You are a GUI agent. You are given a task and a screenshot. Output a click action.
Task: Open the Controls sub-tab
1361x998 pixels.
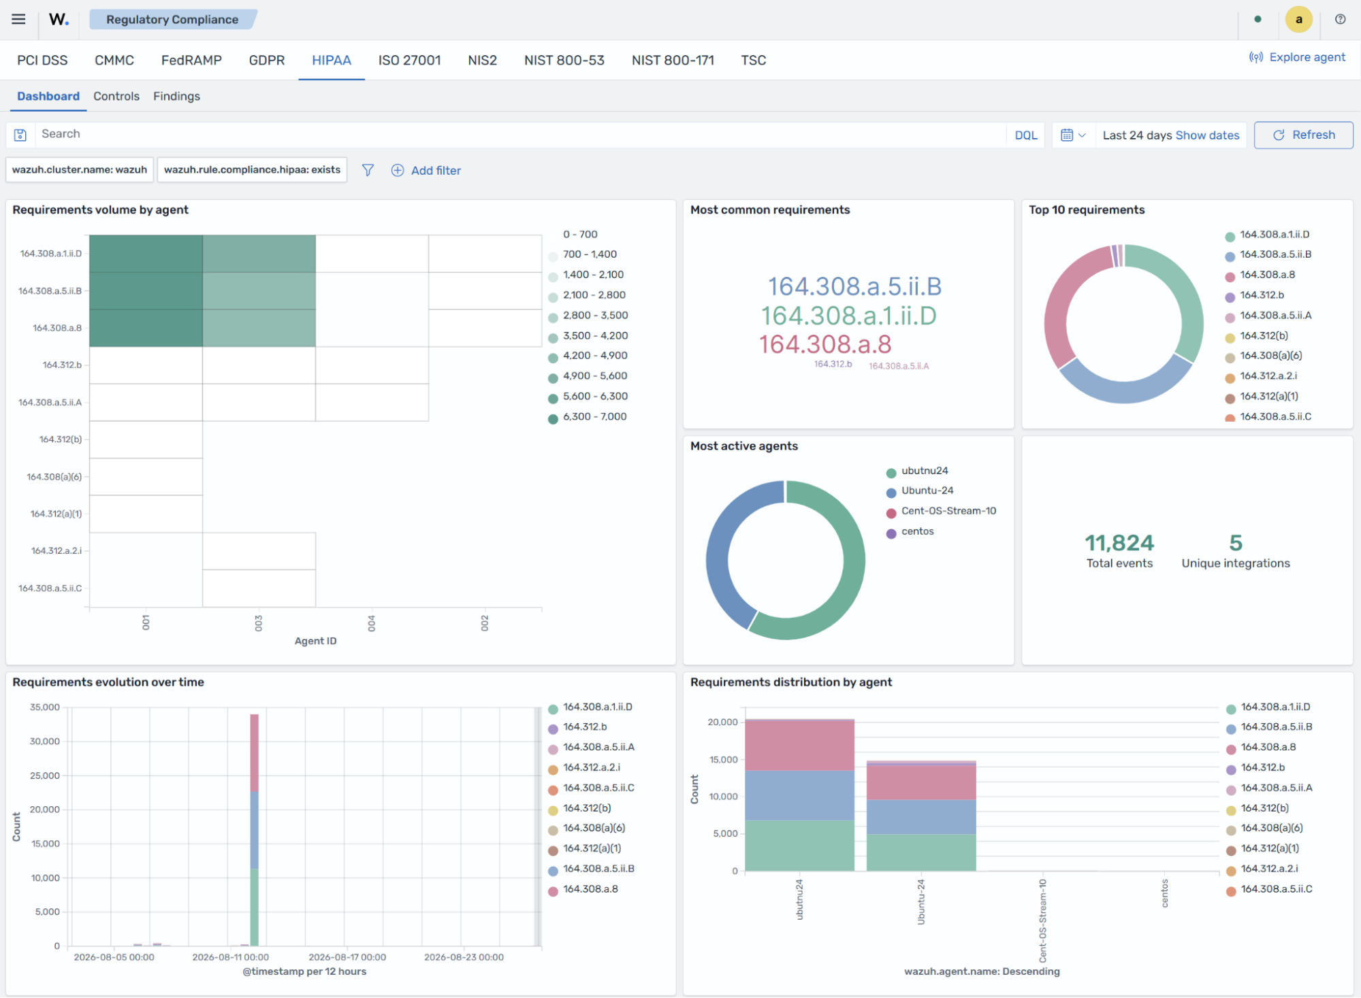(116, 96)
